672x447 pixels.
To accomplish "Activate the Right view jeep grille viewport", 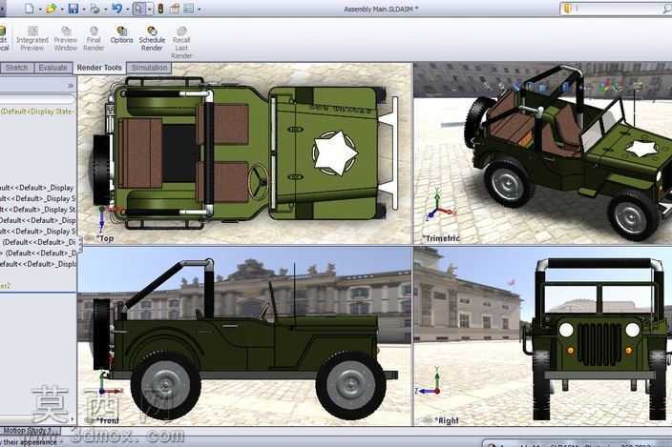I will [x=542, y=336].
